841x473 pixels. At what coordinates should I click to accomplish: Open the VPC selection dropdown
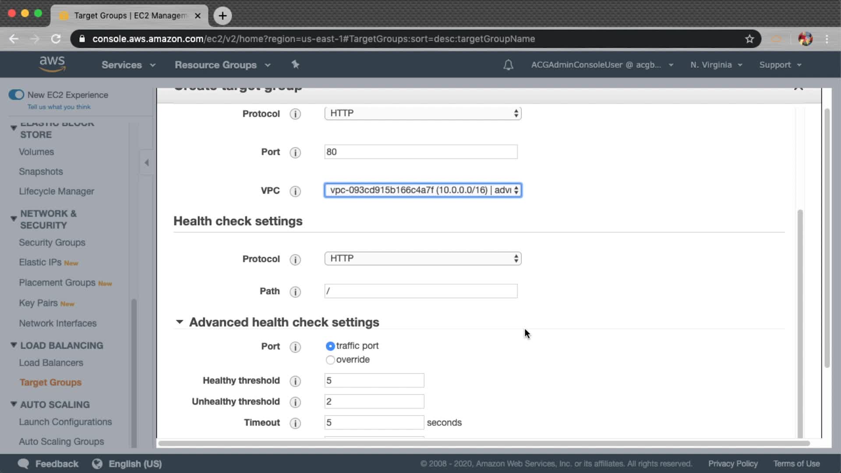(x=422, y=190)
